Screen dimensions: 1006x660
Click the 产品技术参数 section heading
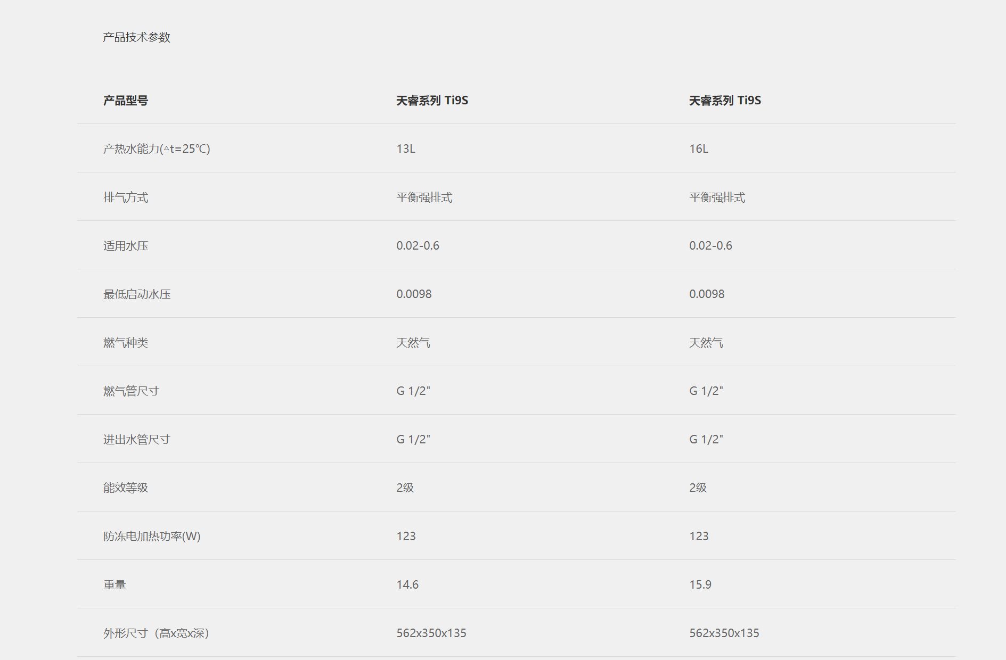136,37
